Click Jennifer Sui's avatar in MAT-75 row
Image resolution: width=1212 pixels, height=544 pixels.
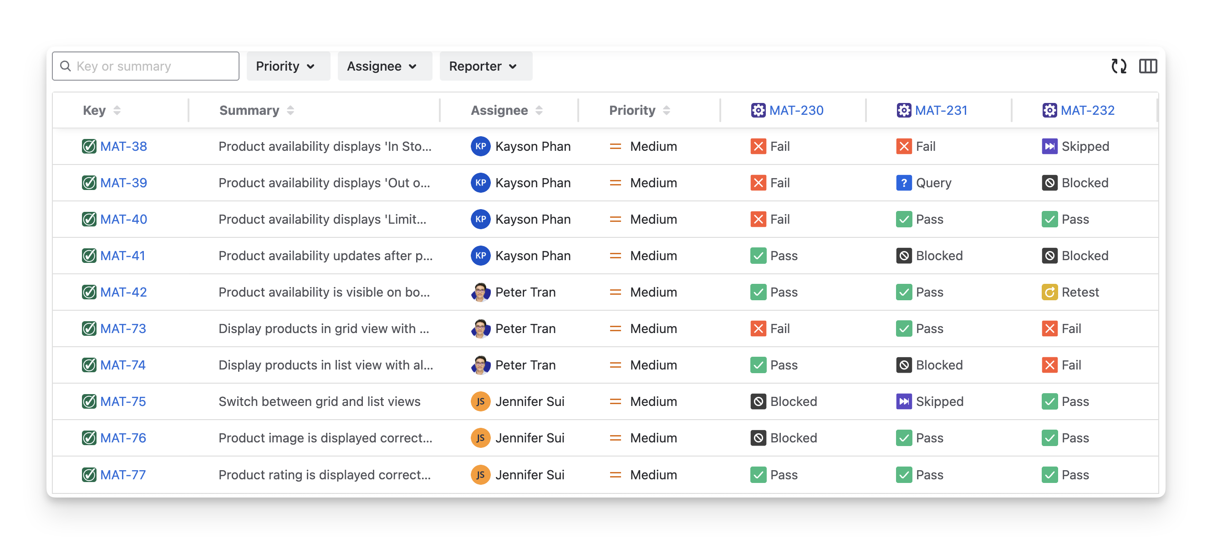[x=480, y=401]
